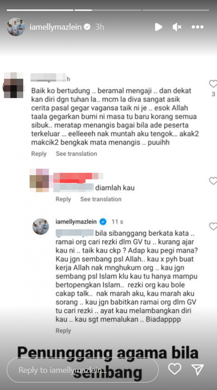
Task: Reply under iamellymazlein's long comment
Action: click(x=63, y=331)
